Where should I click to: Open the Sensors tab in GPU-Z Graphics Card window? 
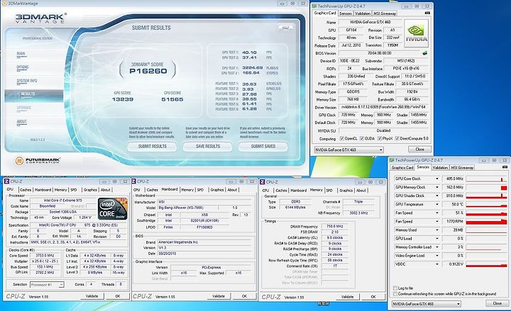pos(346,13)
